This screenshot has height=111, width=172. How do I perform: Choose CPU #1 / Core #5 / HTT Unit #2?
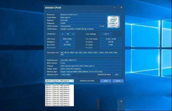pos(59,101)
